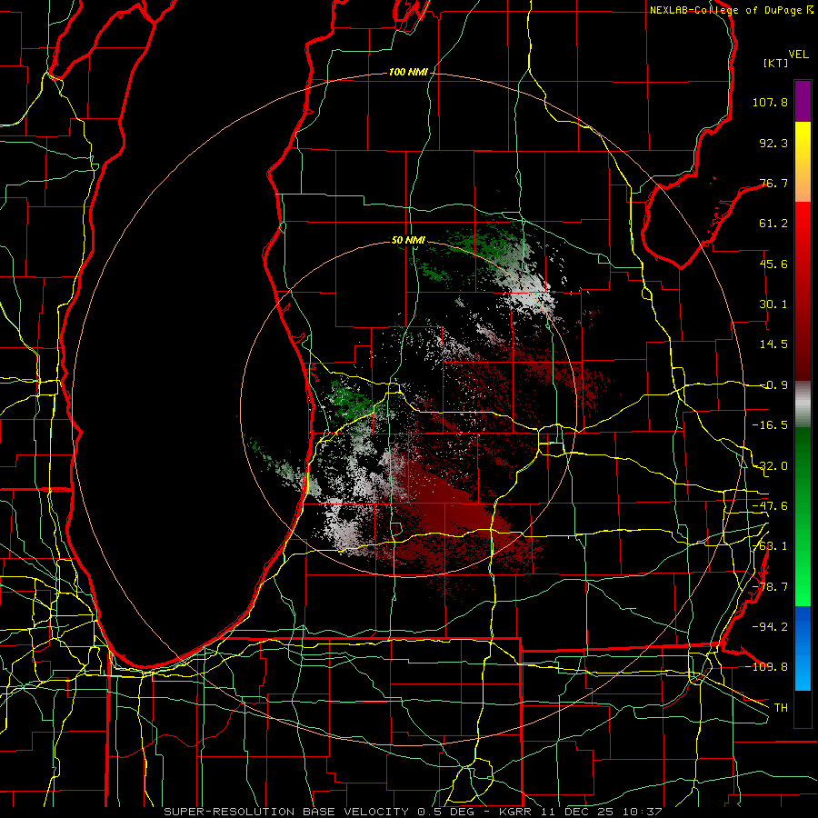Pick the yellow-orange segment of velocity scale

803,162
